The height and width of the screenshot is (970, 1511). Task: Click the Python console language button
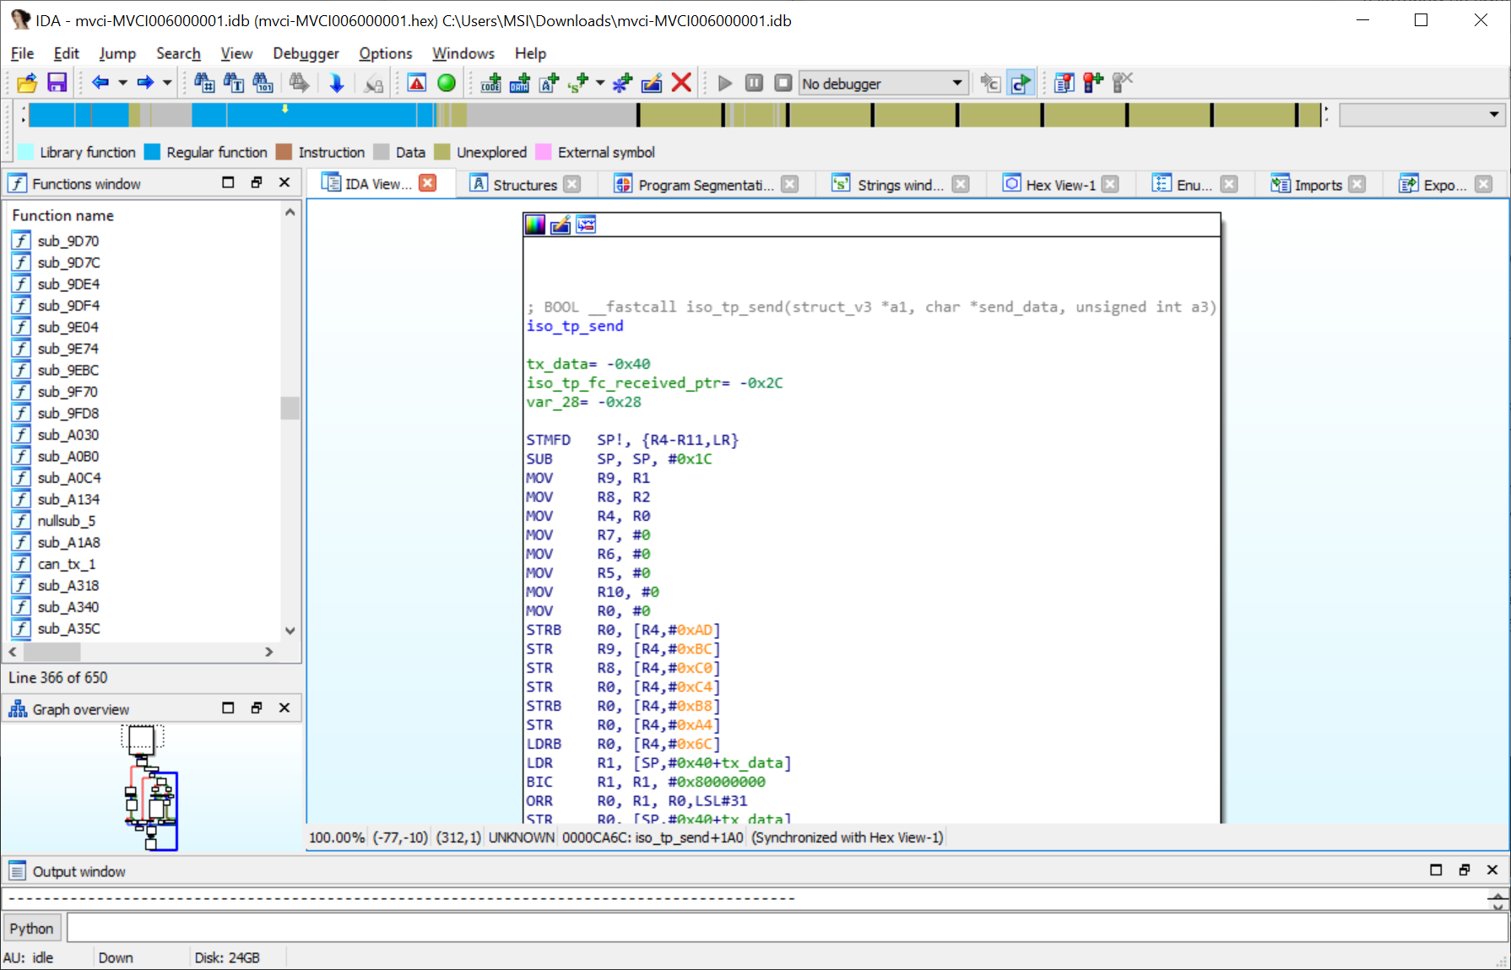pos(31,928)
